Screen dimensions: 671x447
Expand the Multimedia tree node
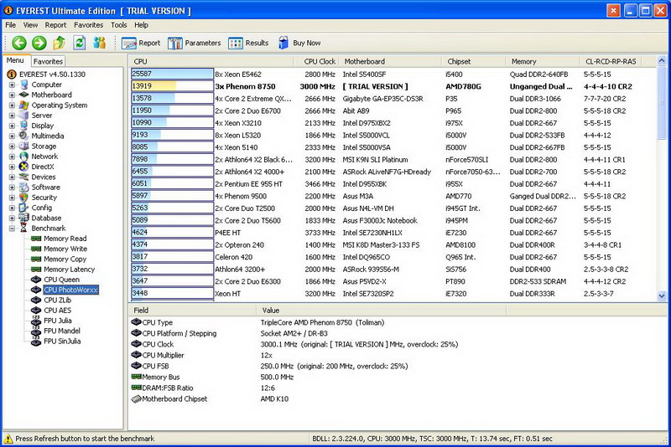point(12,136)
